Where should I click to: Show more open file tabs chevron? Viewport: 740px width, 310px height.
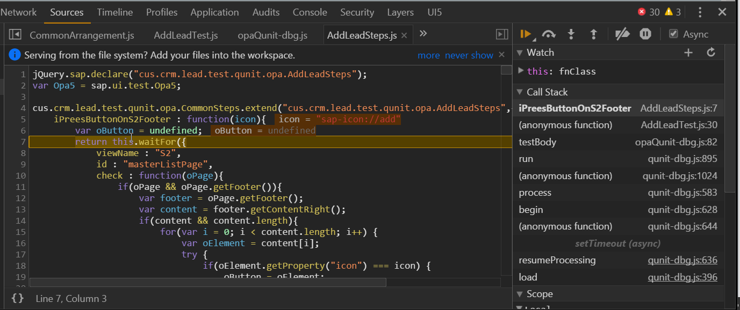pyautogui.click(x=423, y=34)
